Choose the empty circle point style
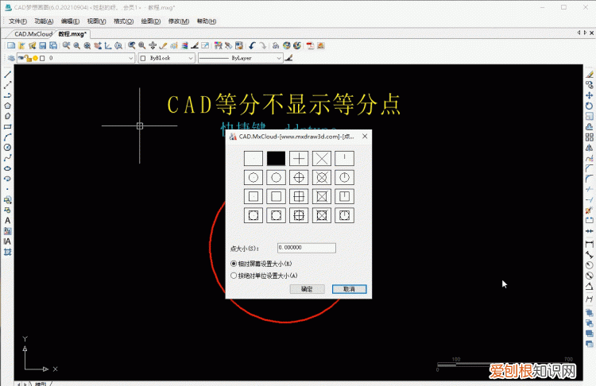Viewport: 596px width, 386px height. click(x=276, y=177)
